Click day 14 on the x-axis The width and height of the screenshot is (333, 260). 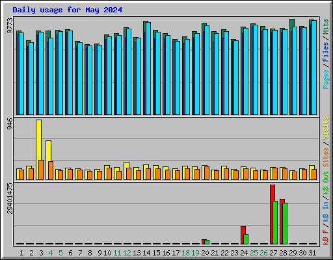tap(146, 253)
